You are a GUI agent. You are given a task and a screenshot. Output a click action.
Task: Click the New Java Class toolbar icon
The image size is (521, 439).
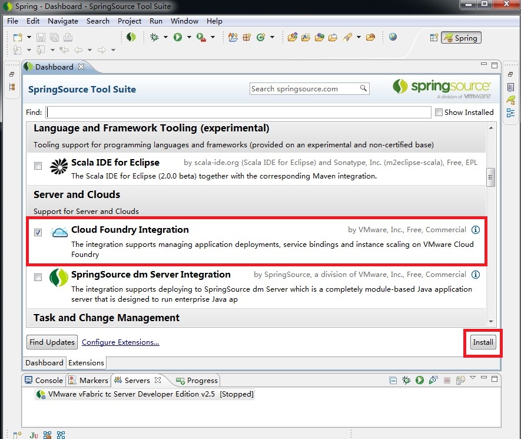[x=260, y=37]
